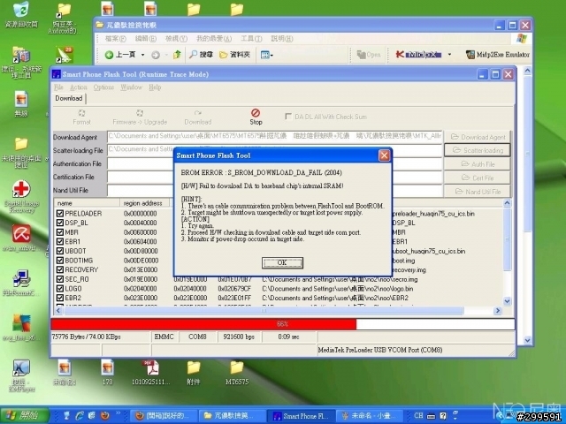Open Digital Image Recovery desktop icon
The height and width of the screenshot is (424, 566).
pyautogui.click(x=21, y=190)
